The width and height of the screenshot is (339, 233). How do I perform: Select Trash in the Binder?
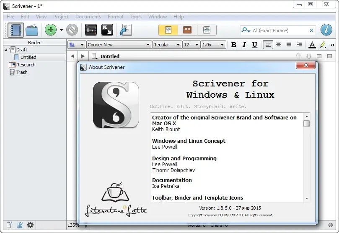pyautogui.click(x=22, y=72)
